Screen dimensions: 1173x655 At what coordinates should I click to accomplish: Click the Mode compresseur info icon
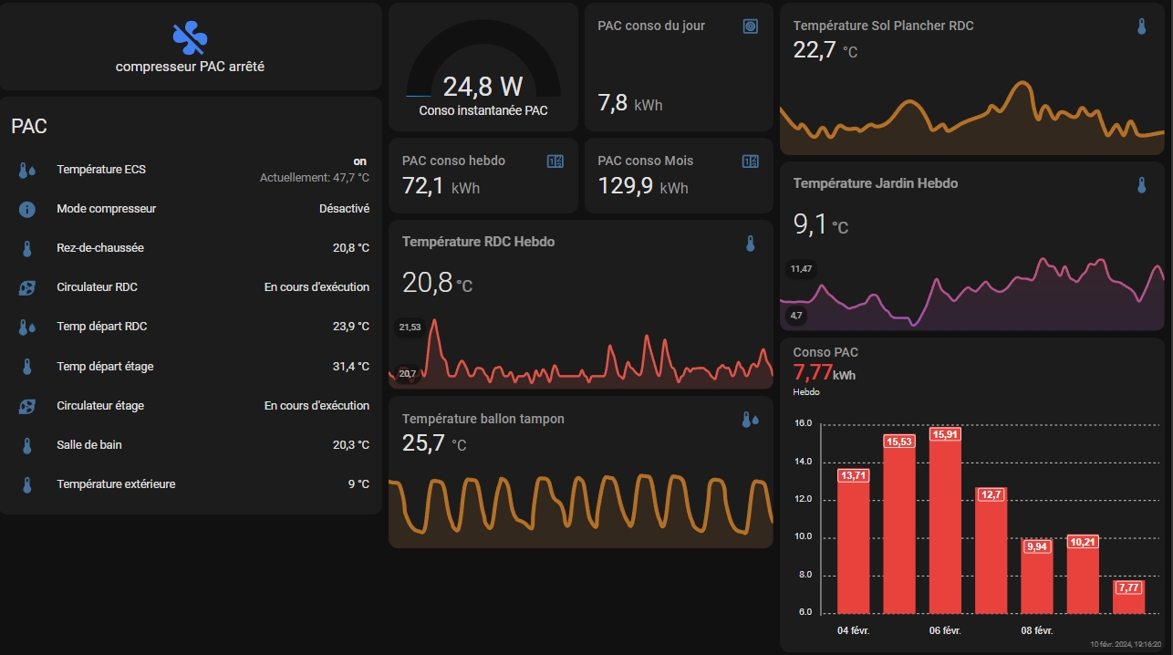(x=26, y=209)
